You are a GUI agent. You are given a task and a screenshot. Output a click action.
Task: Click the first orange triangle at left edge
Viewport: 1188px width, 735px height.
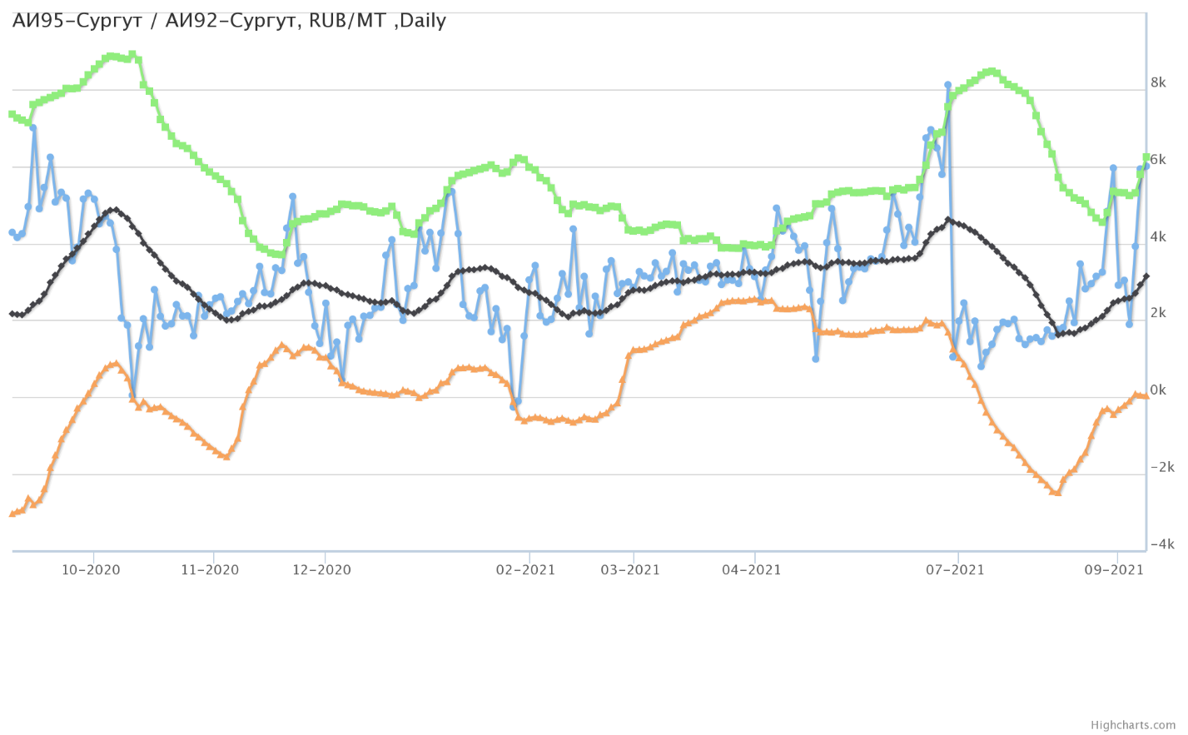[x=12, y=514]
